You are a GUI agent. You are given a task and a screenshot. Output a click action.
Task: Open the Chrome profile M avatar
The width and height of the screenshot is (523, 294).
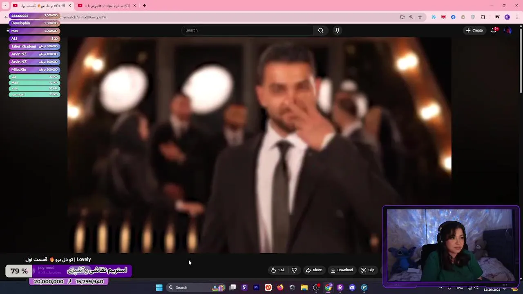[x=507, y=17]
